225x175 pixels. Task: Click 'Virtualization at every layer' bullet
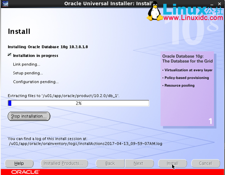tap(188, 70)
